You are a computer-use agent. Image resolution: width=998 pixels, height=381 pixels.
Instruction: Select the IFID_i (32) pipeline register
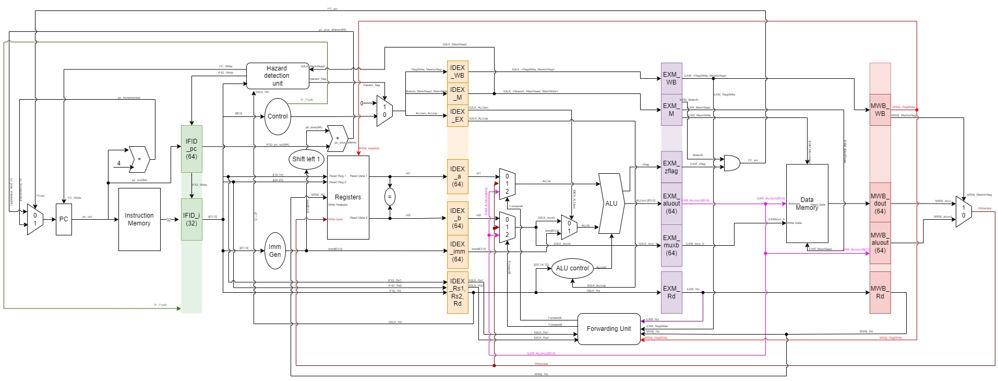191,219
